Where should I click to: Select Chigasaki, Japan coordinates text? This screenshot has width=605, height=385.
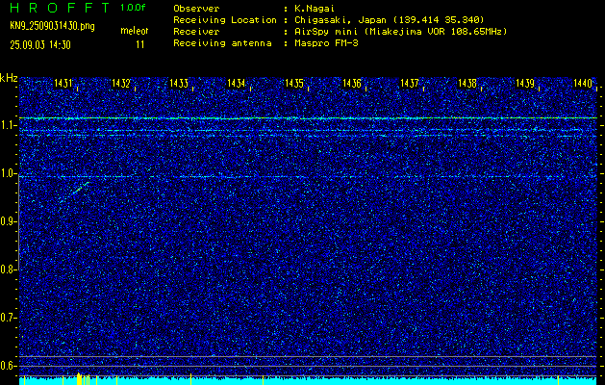coord(390,20)
